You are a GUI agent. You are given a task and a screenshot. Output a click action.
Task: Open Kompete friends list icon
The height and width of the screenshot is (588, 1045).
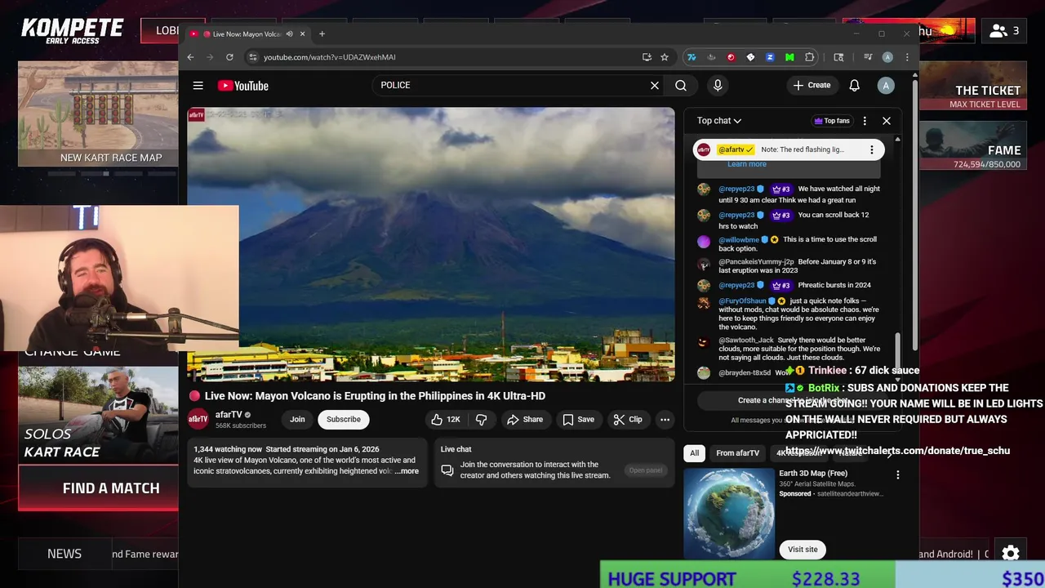(1004, 31)
